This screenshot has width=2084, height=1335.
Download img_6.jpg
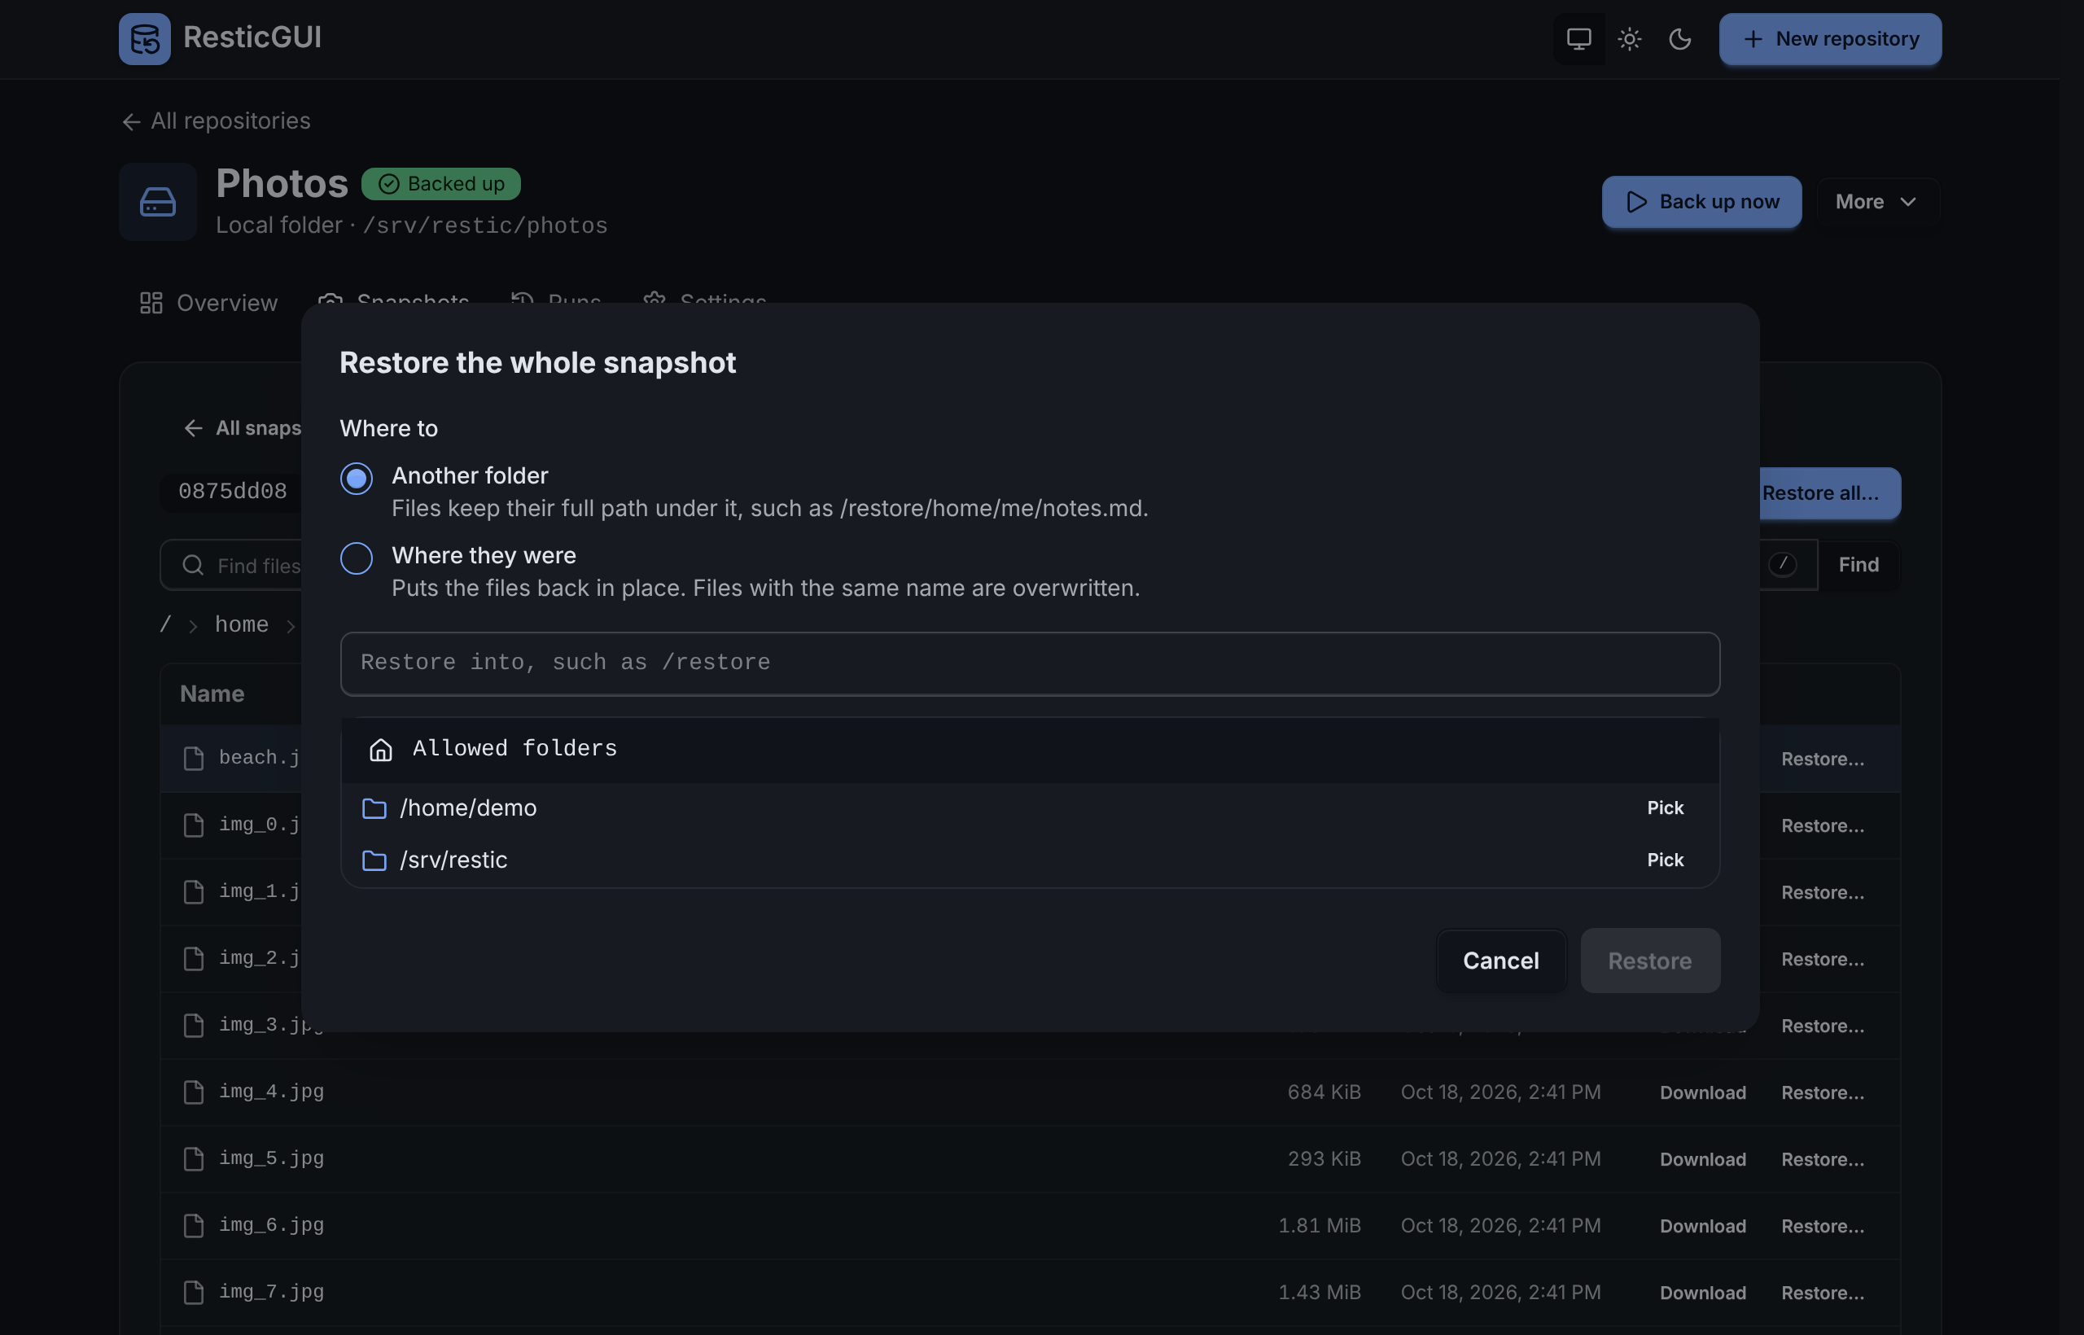point(1702,1226)
